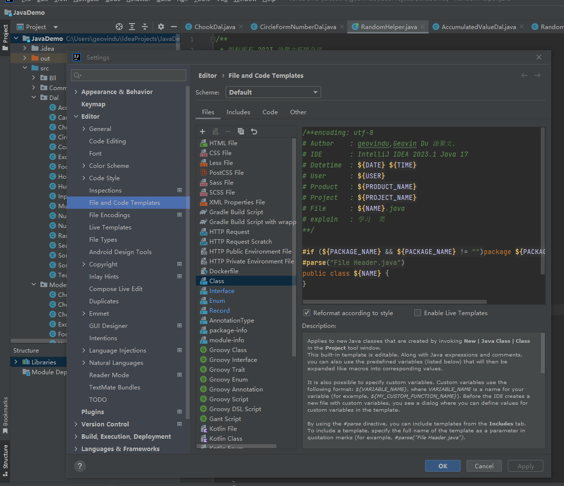Viewport: 564px width, 486px height.
Task: Switch to the Includes tab
Action: click(238, 112)
